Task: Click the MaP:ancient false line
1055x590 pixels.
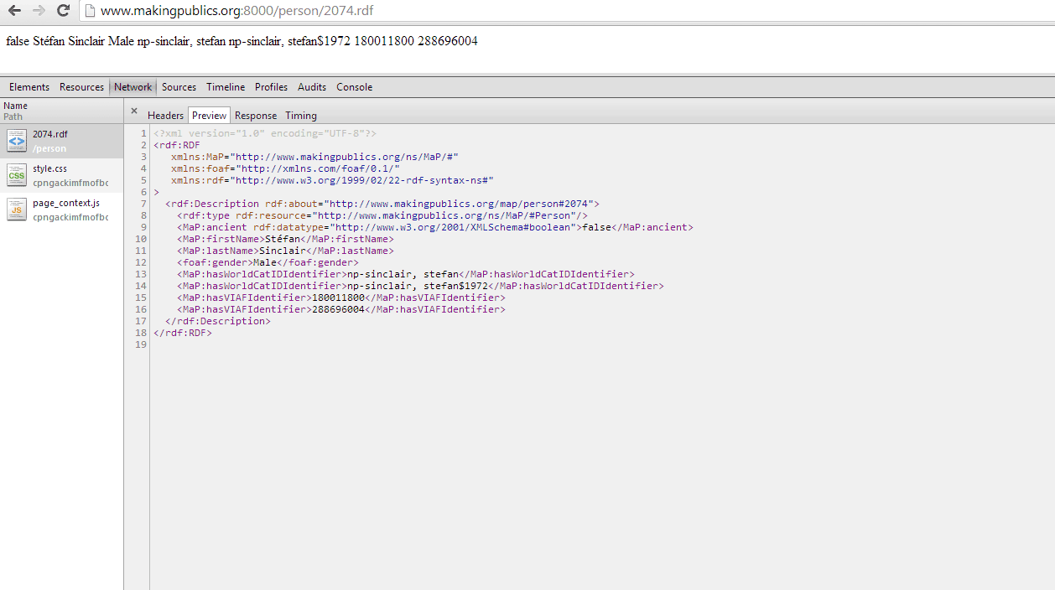Action: pyautogui.click(x=435, y=227)
